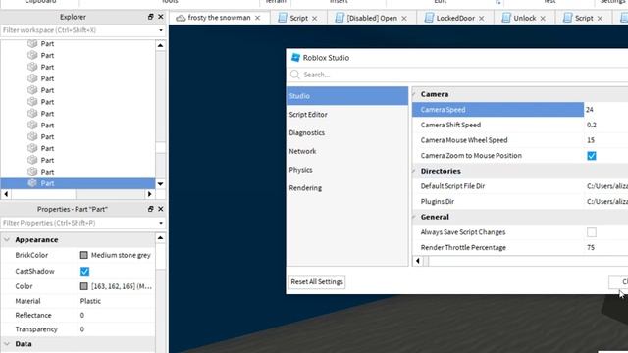The height and width of the screenshot is (353, 628).
Task: Close the frosty the snowman tab
Action: 257,18
